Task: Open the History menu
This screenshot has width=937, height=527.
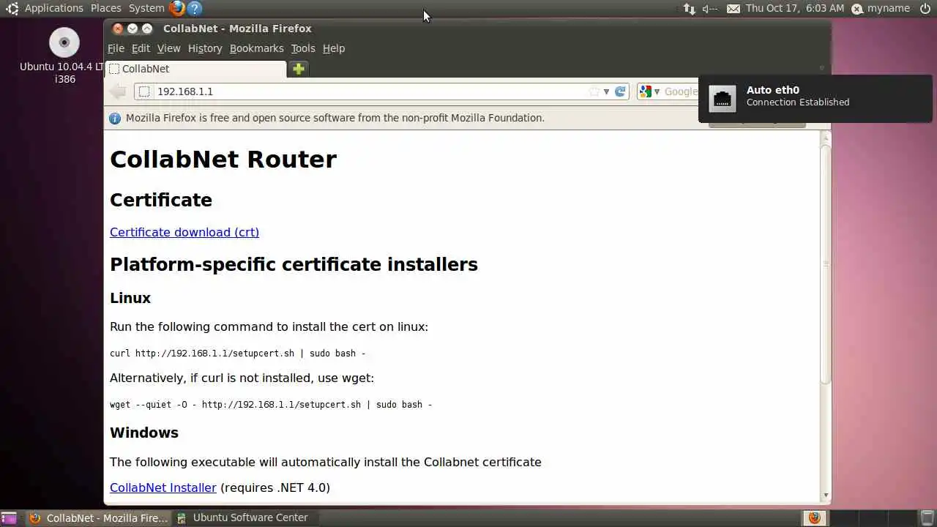Action: (205, 48)
